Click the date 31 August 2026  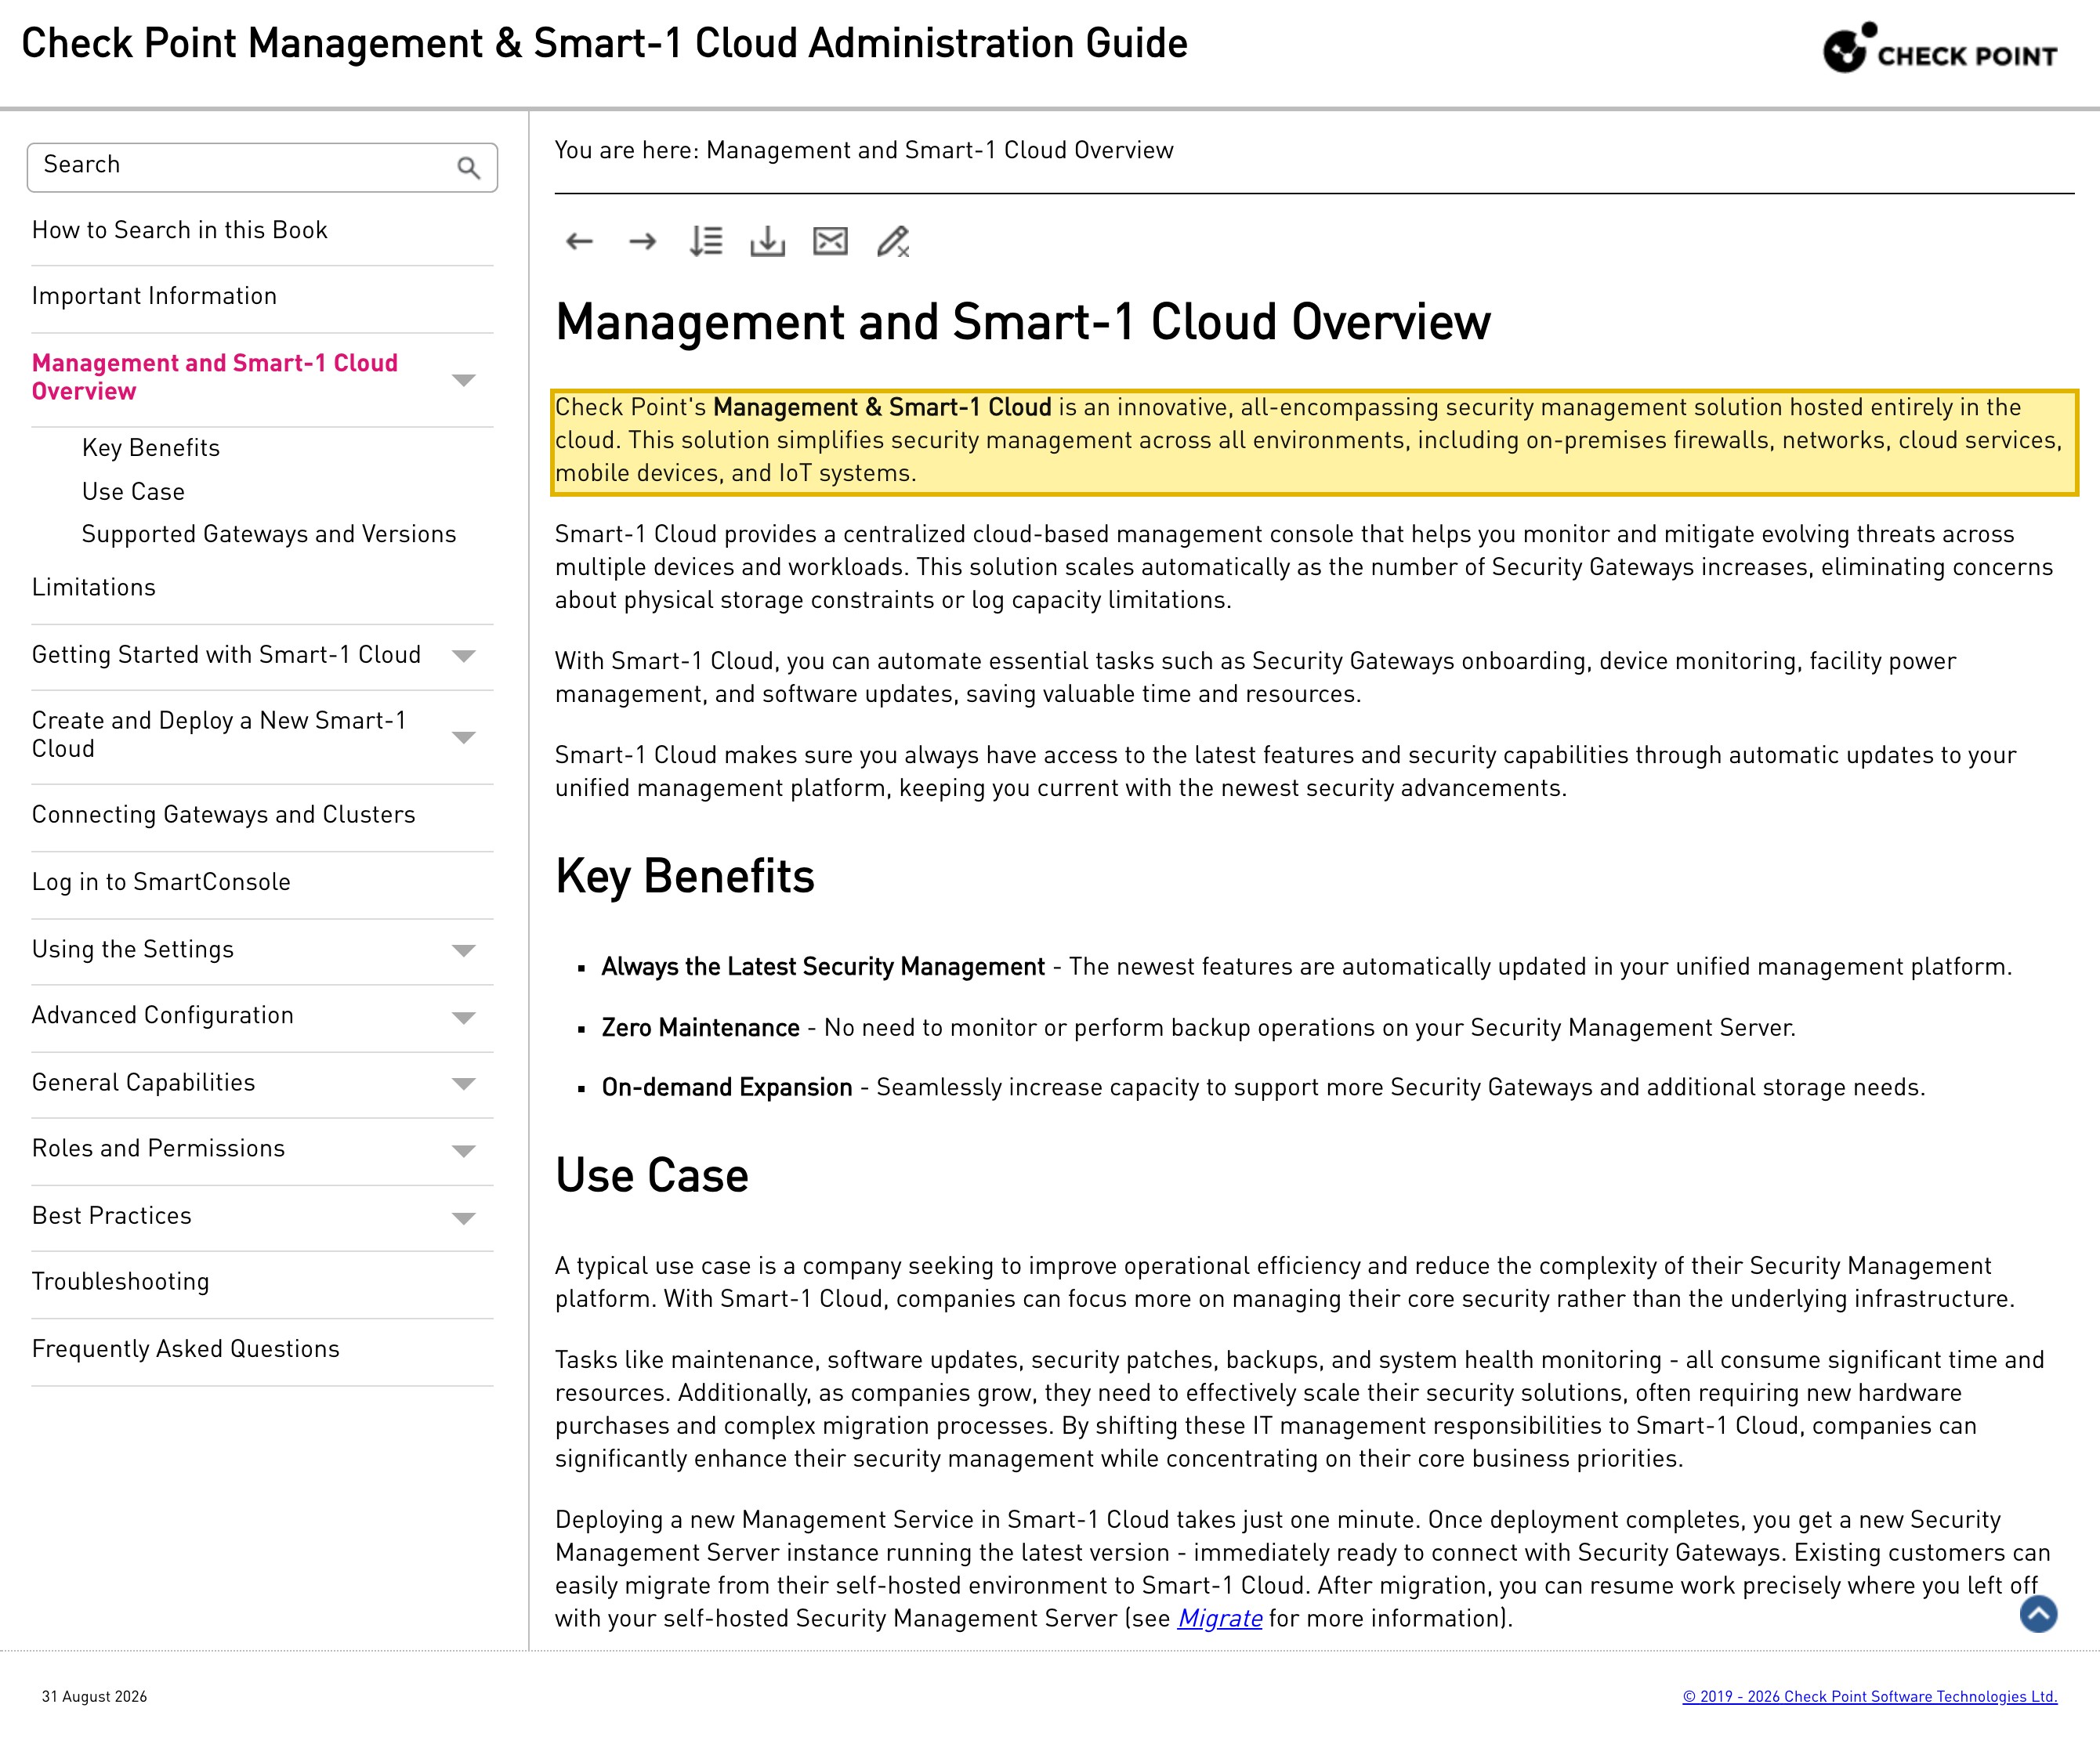point(94,1697)
